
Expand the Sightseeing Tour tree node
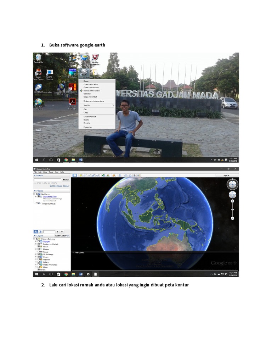(36, 196)
